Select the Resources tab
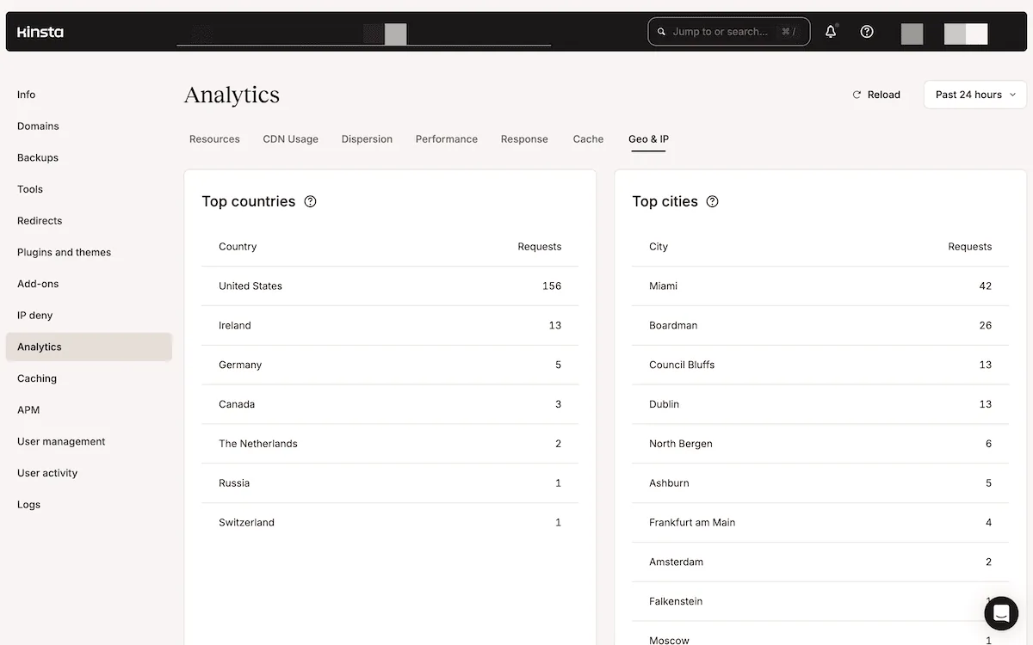 (214, 138)
